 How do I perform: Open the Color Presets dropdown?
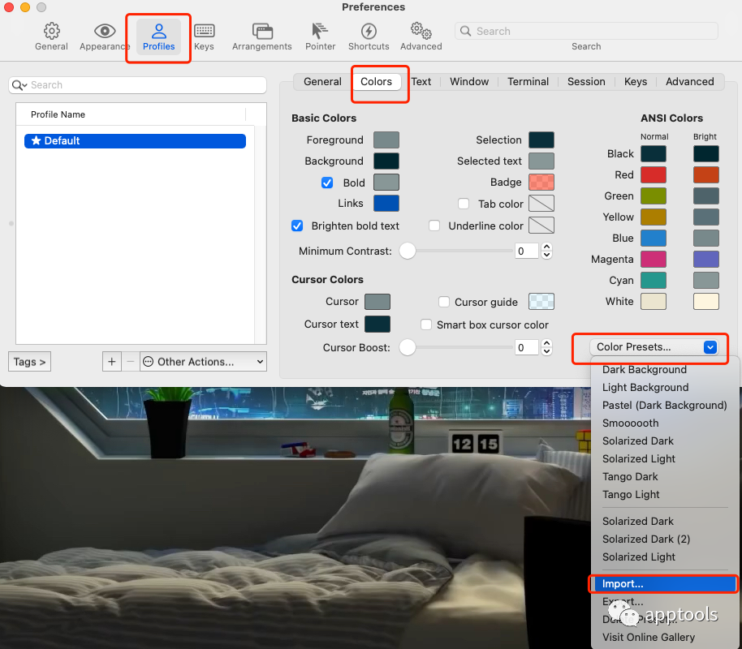(x=656, y=347)
